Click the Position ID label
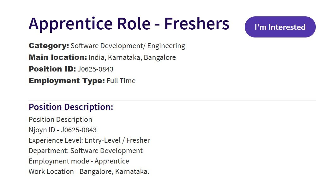The width and height of the screenshot is (330, 178). coord(52,69)
